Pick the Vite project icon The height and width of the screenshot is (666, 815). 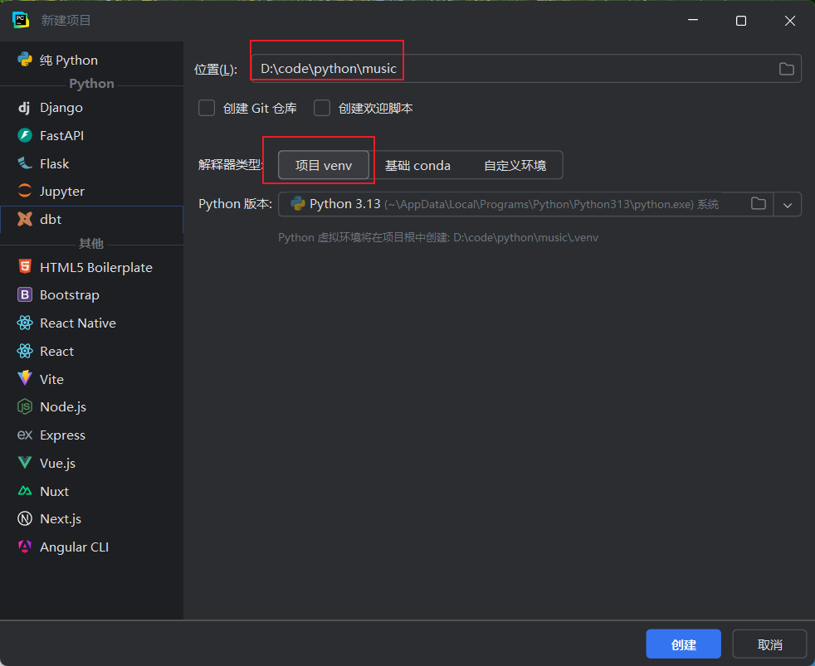pyautogui.click(x=24, y=379)
